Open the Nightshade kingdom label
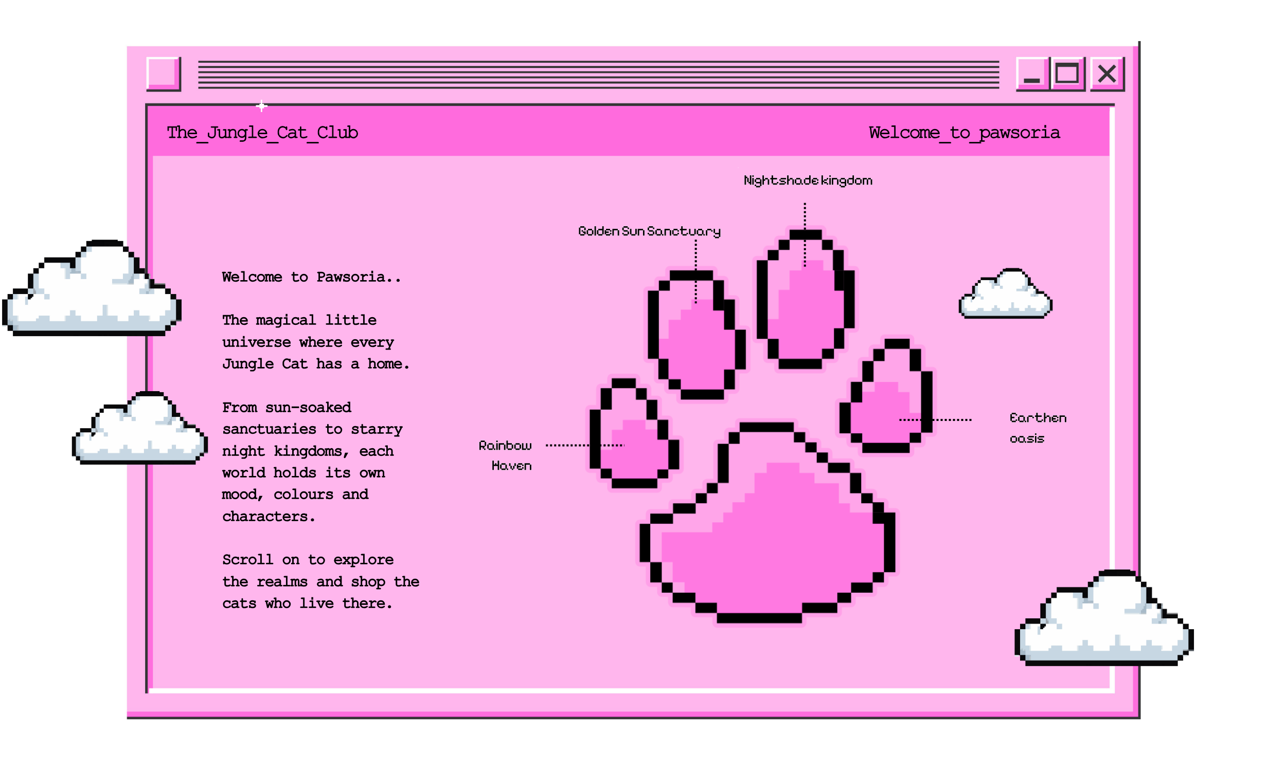1286x771 pixels. tap(808, 181)
